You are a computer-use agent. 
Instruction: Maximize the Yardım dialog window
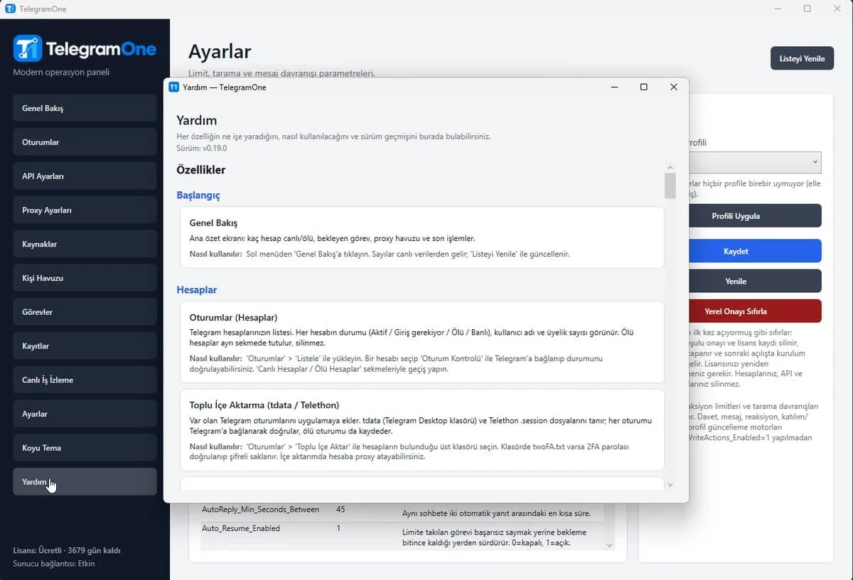tap(643, 87)
